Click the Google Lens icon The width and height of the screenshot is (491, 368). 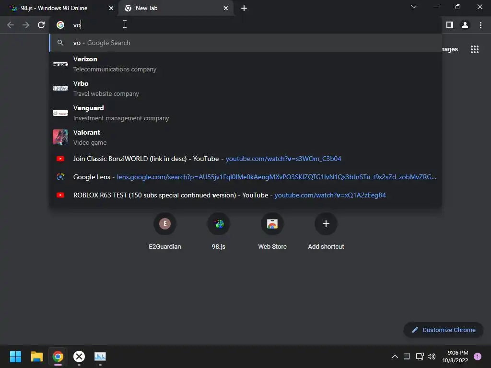[60, 177]
